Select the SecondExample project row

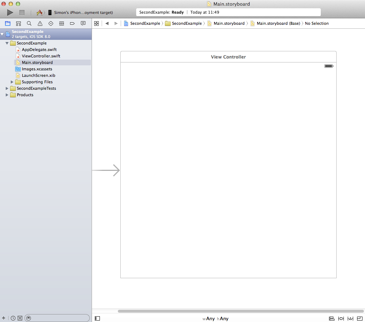(x=46, y=34)
